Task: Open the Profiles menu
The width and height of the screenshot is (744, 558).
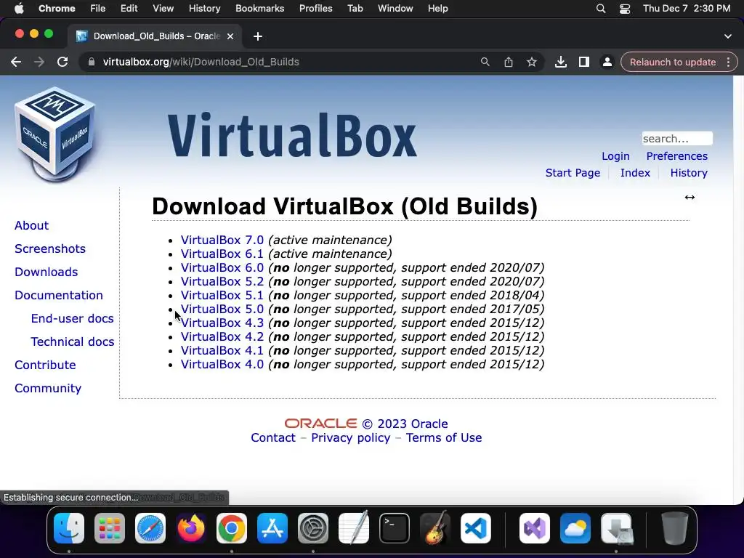Action: (315, 9)
